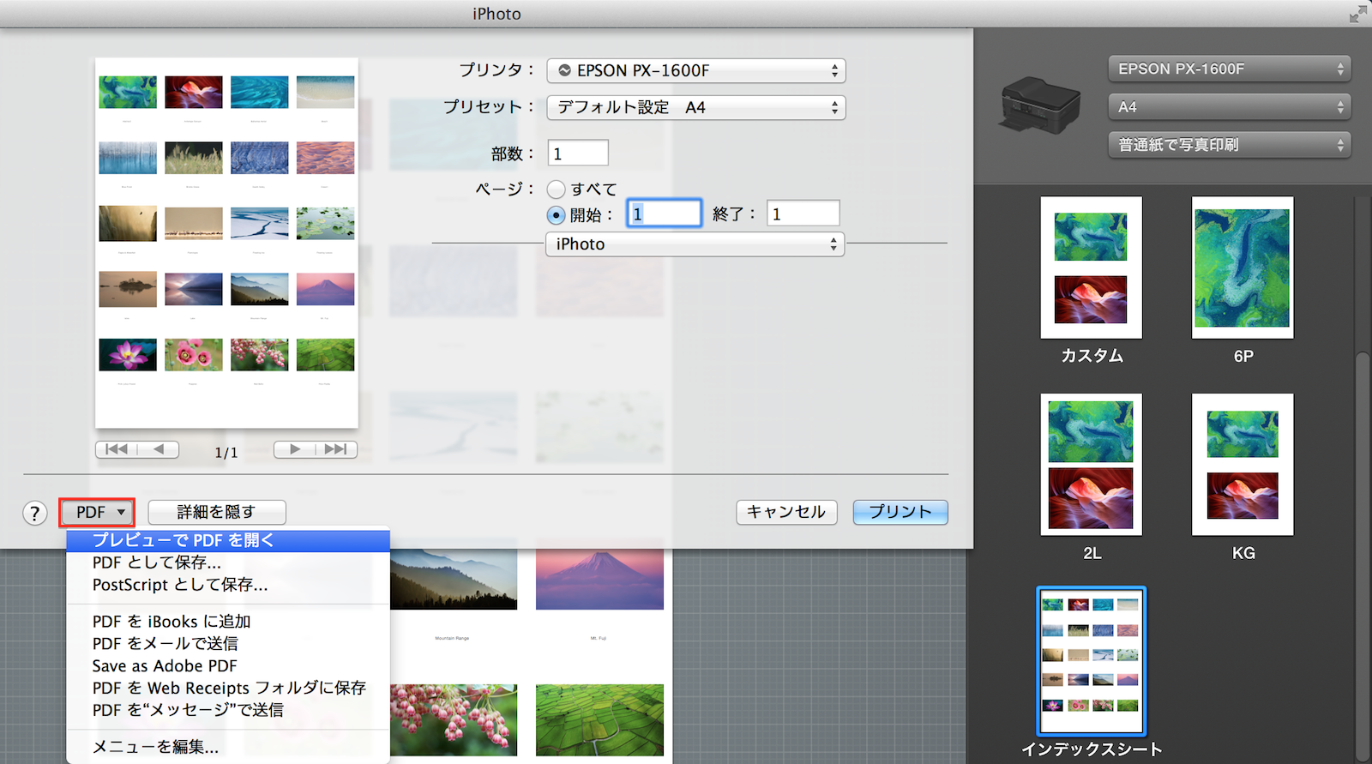
Task: Jump to last preview page
Action: click(x=336, y=449)
